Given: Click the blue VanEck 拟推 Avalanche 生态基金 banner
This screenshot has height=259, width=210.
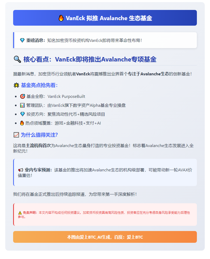Looking at the screenshot, I should (105, 18).
